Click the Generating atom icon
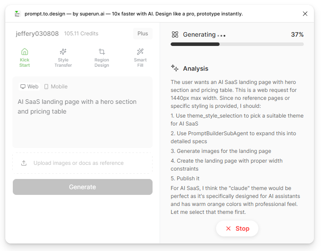The image size is (321, 251). (x=175, y=34)
